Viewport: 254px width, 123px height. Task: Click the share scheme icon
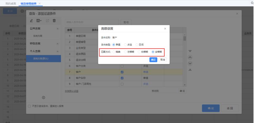tap(47, 21)
